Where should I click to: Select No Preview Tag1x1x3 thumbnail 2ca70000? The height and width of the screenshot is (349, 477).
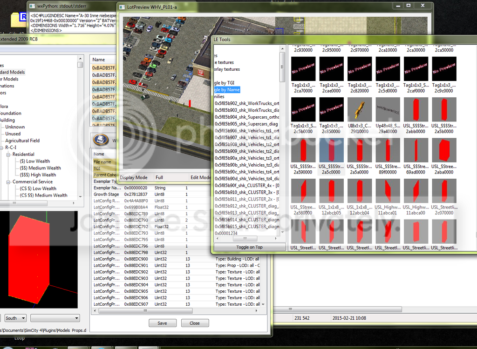(x=303, y=69)
